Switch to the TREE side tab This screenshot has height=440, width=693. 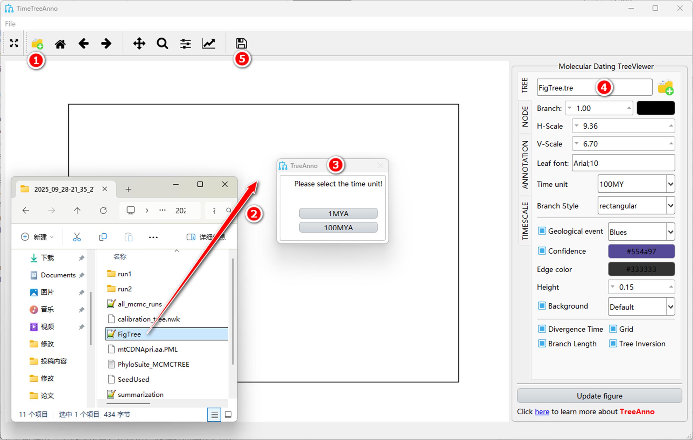(525, 85)
